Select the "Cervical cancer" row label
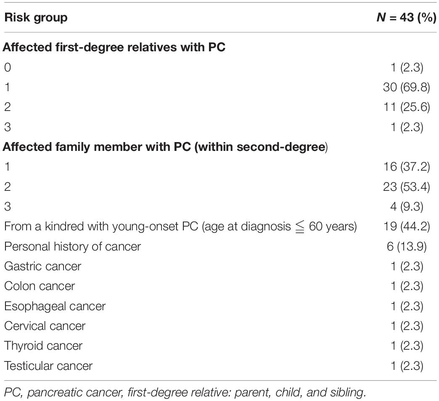 pos(45,326)
